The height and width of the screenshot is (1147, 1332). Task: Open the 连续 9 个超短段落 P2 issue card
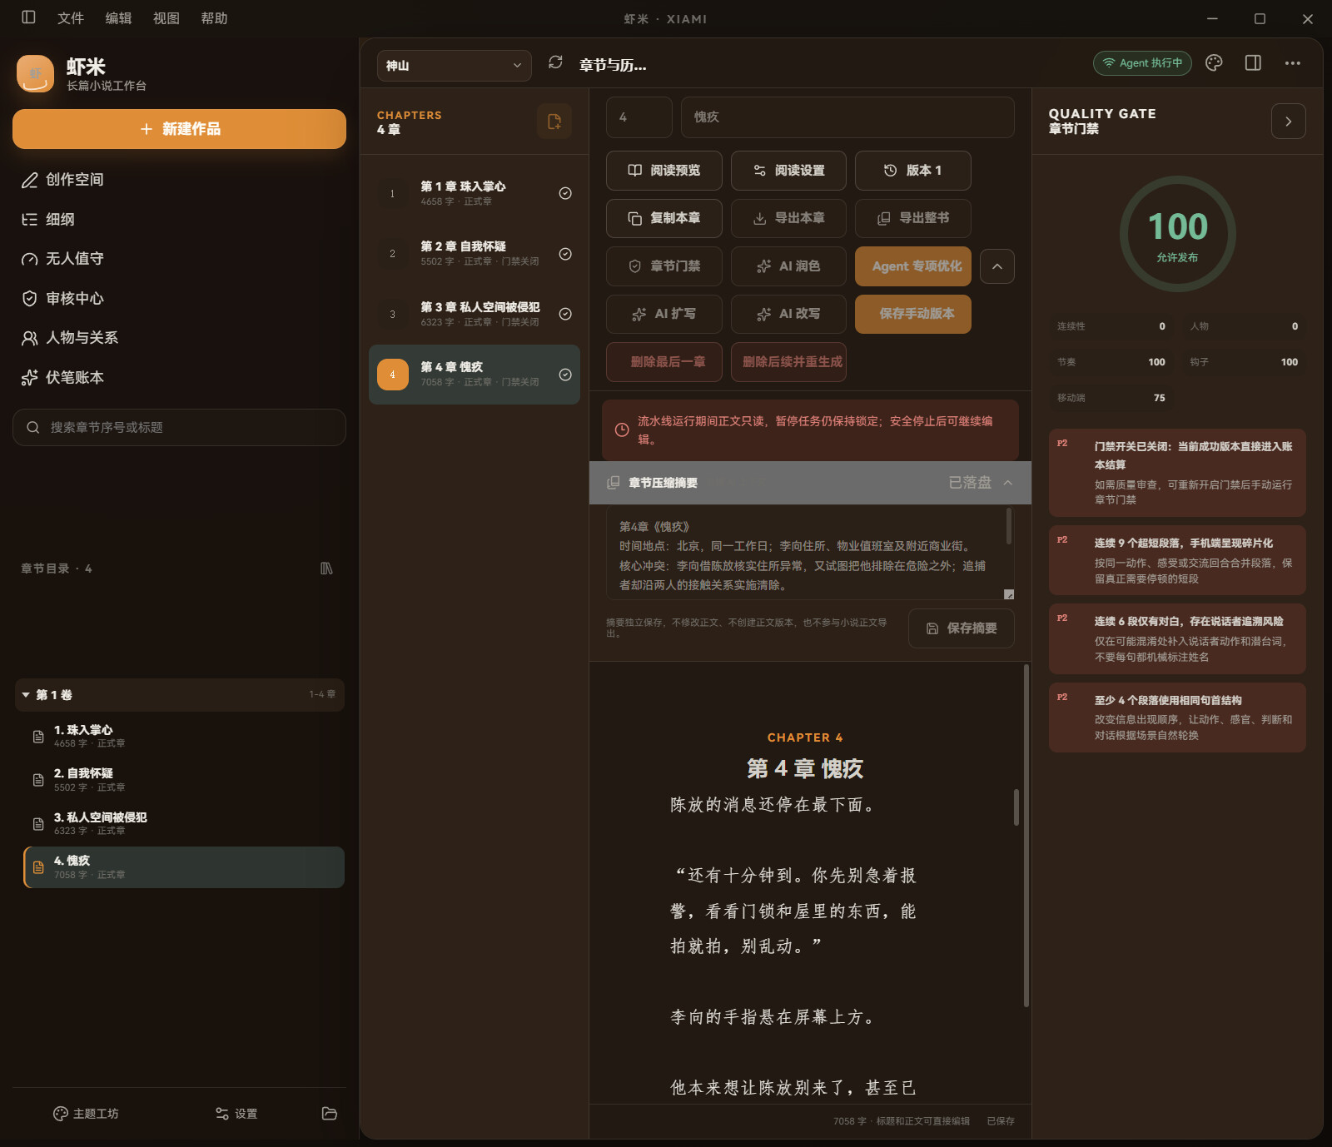1177,560
